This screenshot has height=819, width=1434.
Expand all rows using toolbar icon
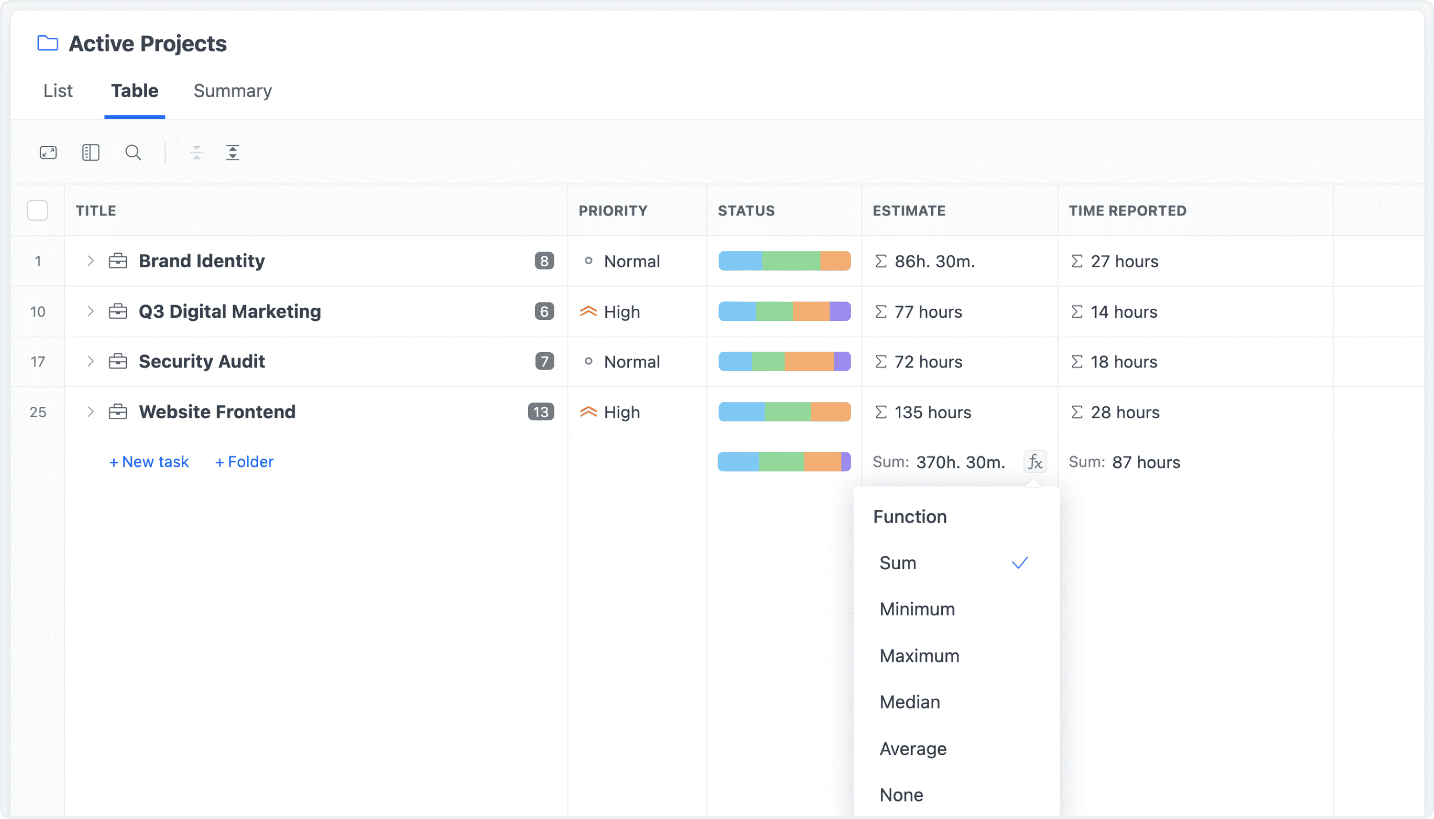[233, 152]
